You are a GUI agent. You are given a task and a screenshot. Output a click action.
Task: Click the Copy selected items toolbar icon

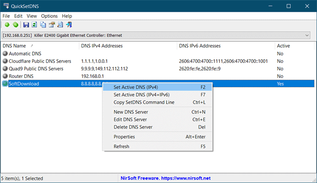(x=43, y=25)
